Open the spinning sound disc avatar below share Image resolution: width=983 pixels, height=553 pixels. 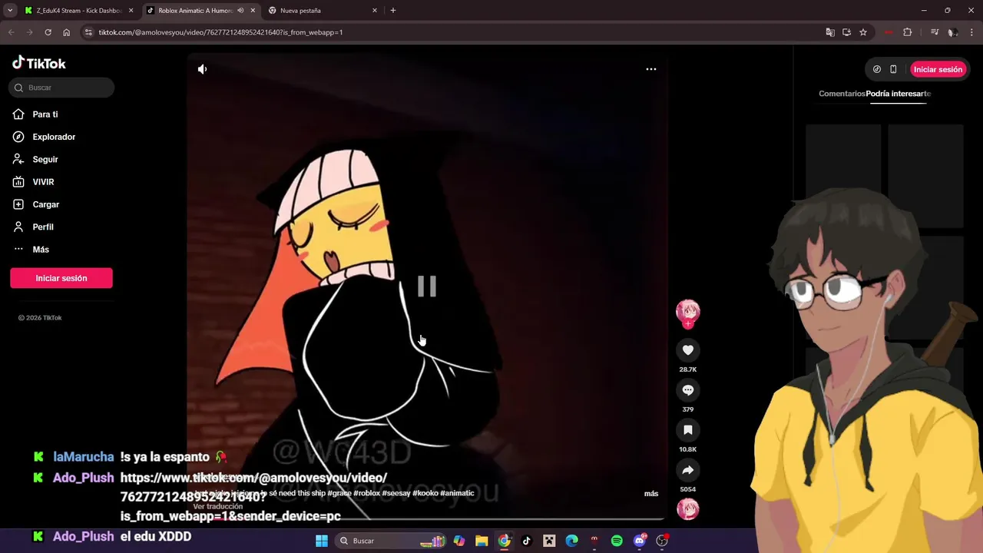click(x=688, y=509)
